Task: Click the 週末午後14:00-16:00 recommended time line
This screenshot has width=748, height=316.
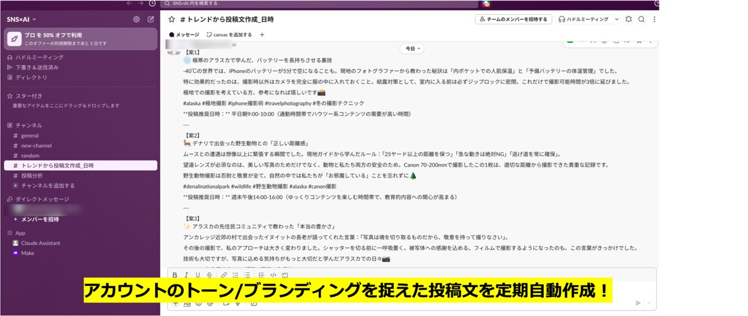Action: click(320, 197)
